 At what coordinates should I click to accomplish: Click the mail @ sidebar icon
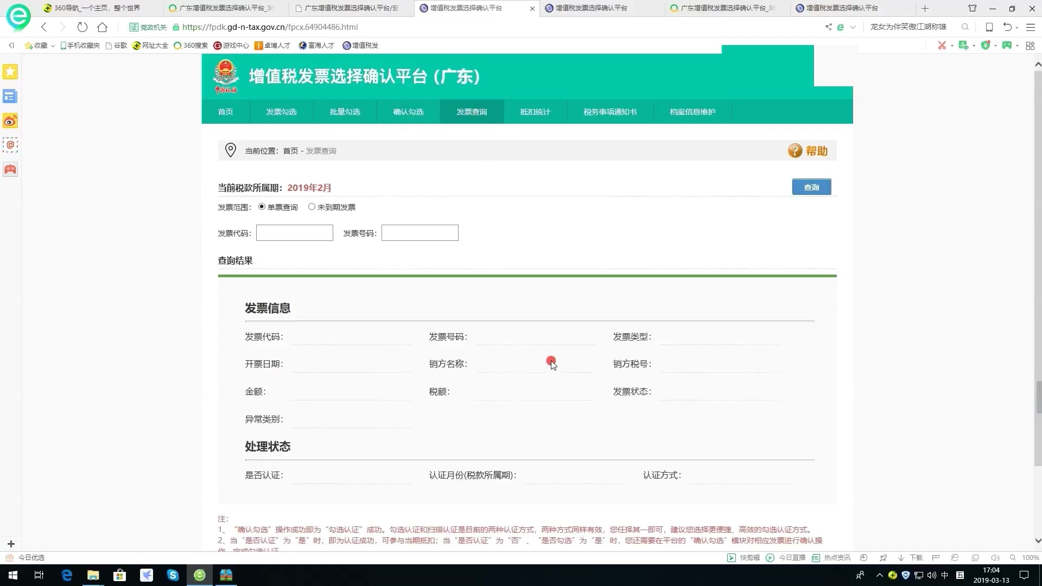(x=10, y=145)
